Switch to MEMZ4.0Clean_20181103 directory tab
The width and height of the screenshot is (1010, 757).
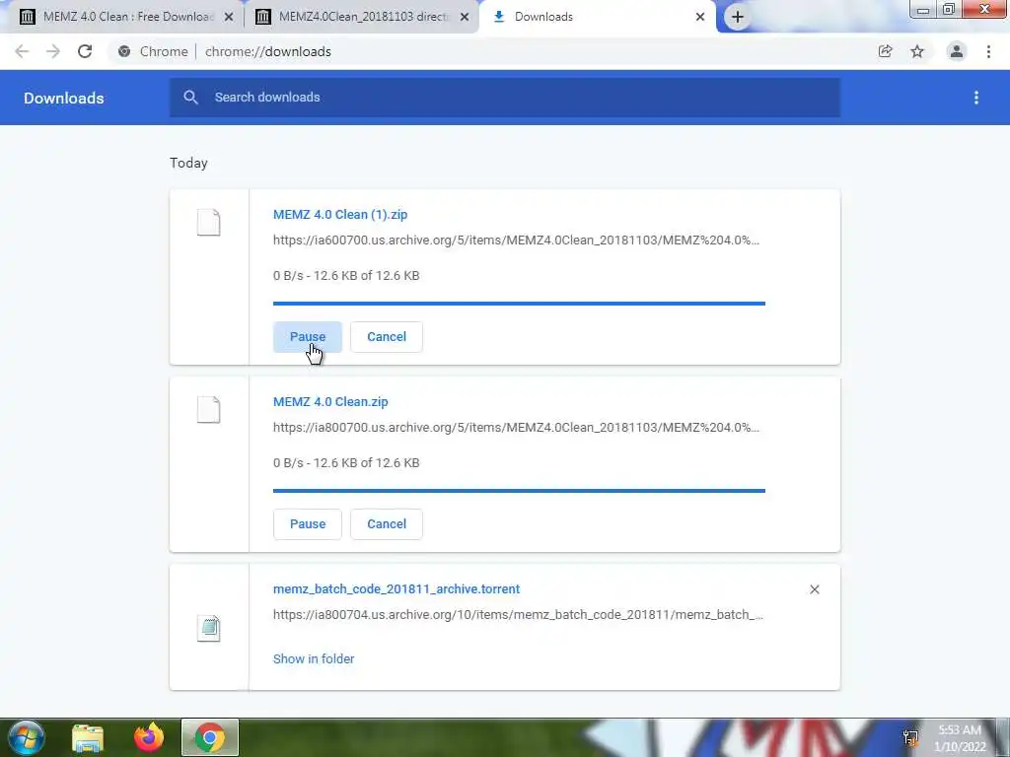coord(362,17)
